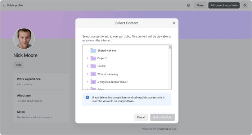
Task: Click the Select Content dialog title
Action: pos(127,23)
